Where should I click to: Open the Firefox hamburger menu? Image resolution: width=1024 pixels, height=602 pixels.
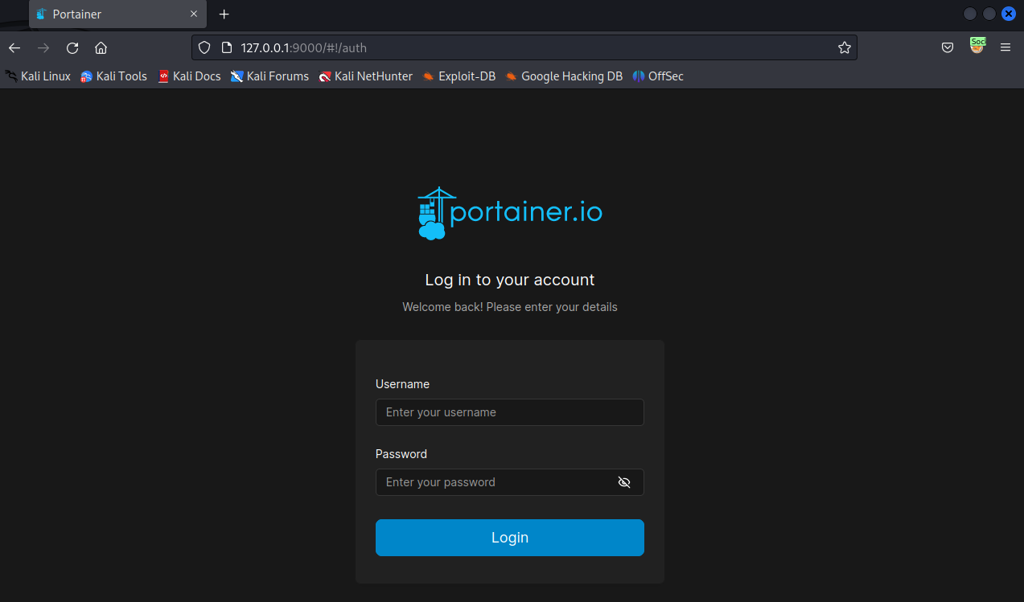pos(1005,47)
